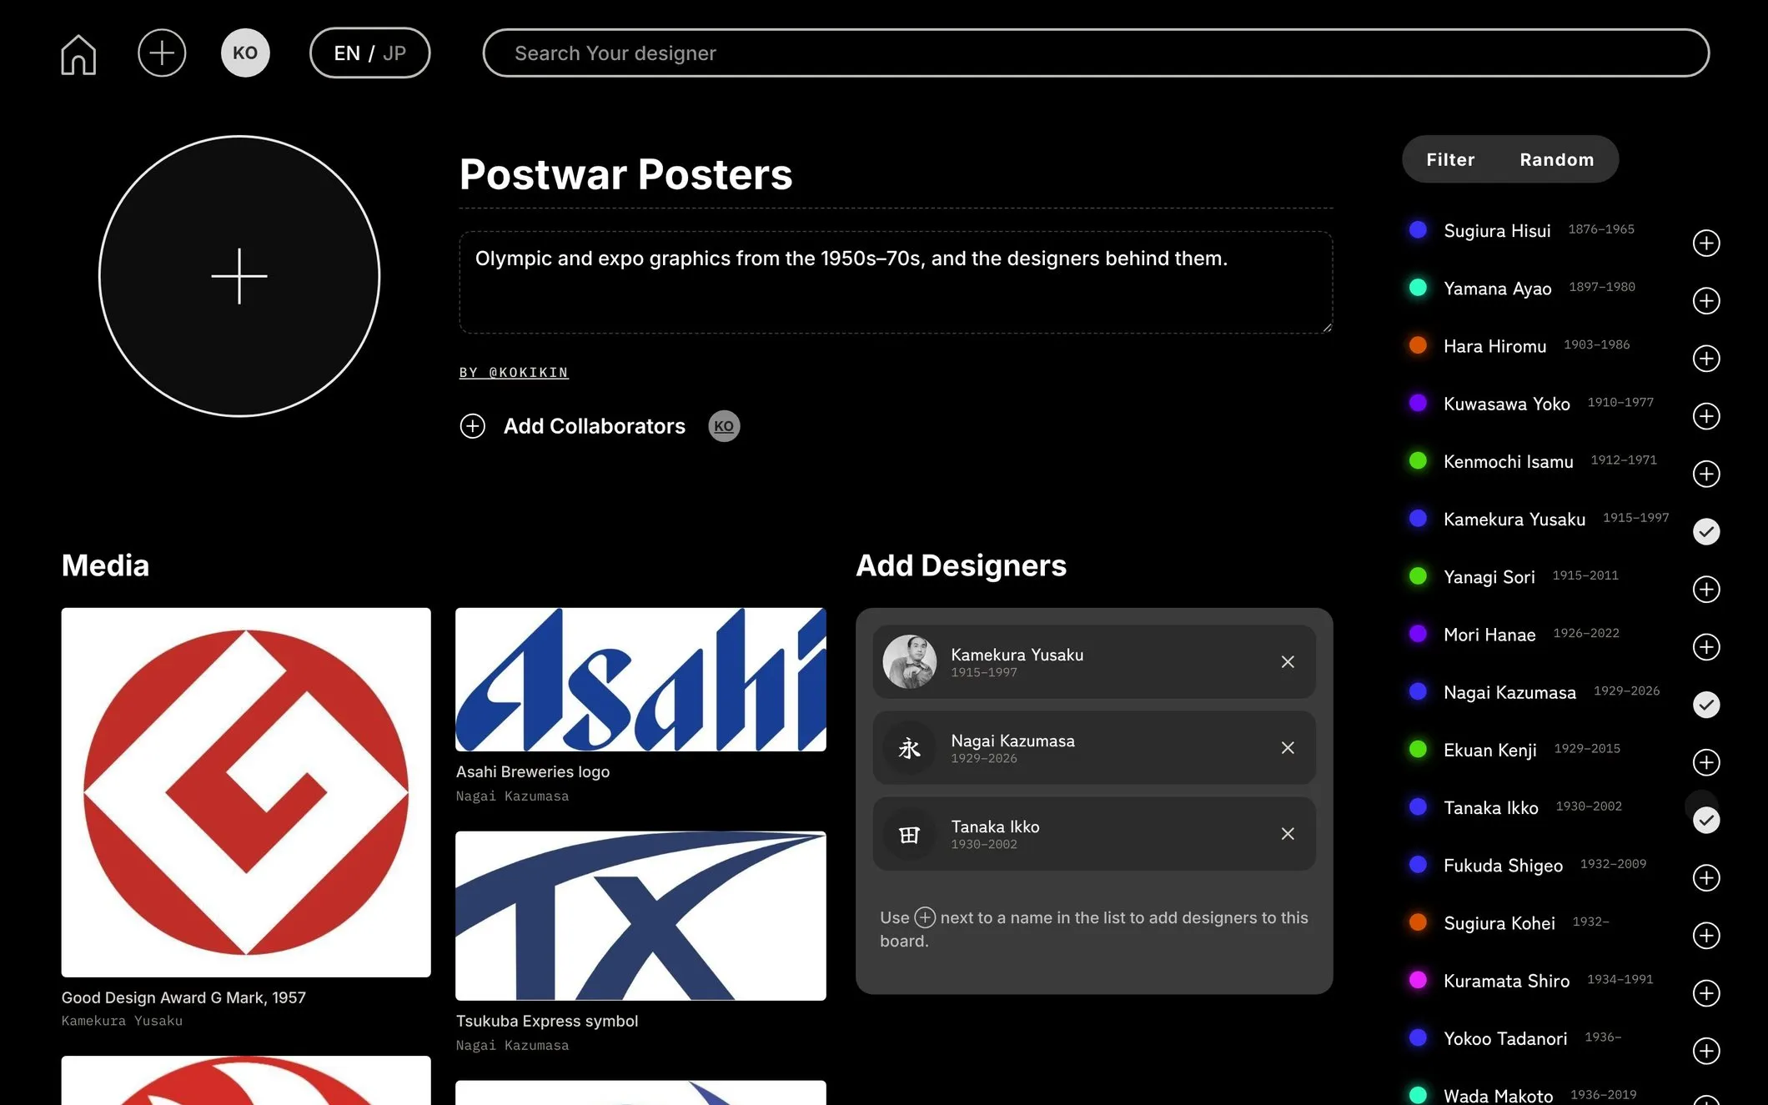Select the Random tab

pyautogui.click(x=1557, y=159)
